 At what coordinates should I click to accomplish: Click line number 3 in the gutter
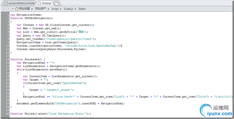[8, 21]
